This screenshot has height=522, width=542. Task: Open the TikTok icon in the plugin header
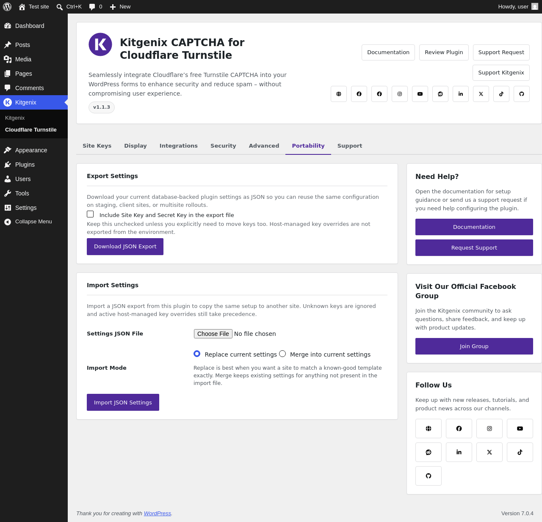pyautogui.click(x=501, y=94)
